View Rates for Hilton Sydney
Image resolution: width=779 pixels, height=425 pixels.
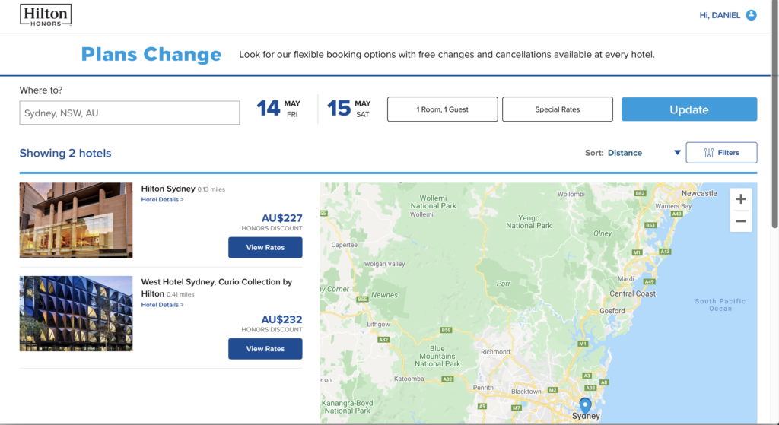[265, 247]
